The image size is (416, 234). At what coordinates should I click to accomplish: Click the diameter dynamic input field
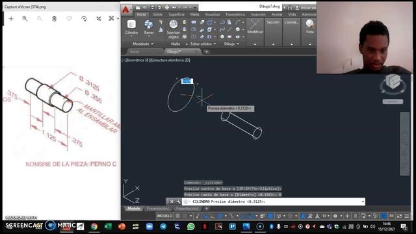pyautogui.click(x=187, y=81)
